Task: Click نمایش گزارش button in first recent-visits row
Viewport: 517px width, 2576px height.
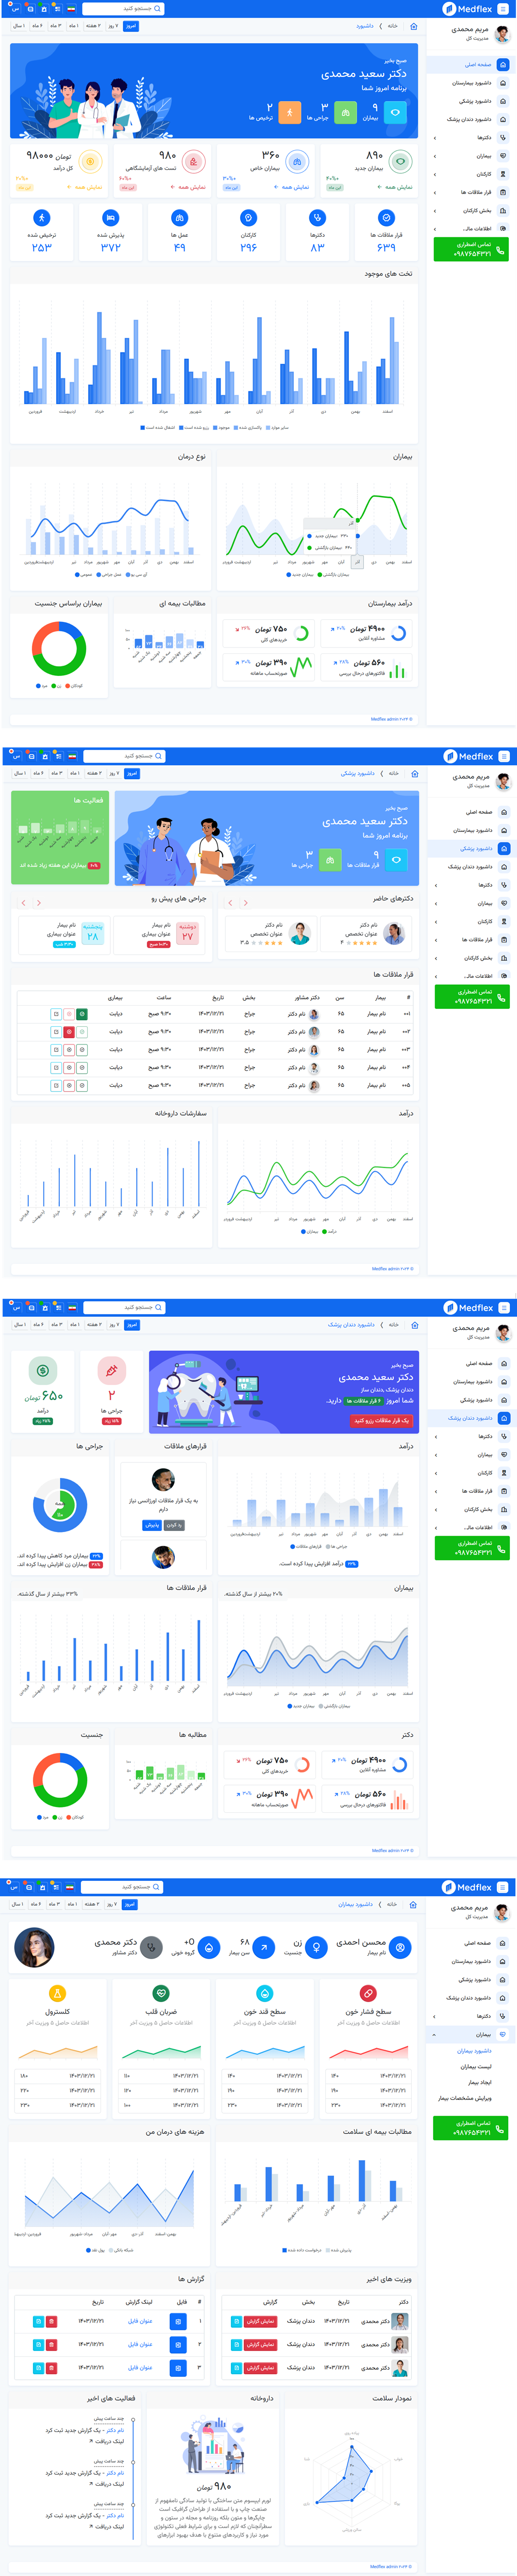Action: pos(261,2321)
